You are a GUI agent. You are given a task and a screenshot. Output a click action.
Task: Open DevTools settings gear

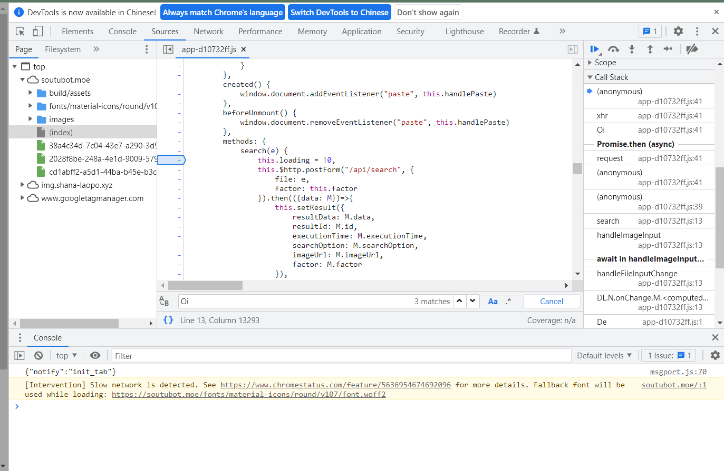(x=678, y=32)
